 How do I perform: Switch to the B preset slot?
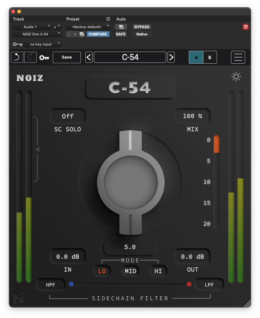coord(210,57)
